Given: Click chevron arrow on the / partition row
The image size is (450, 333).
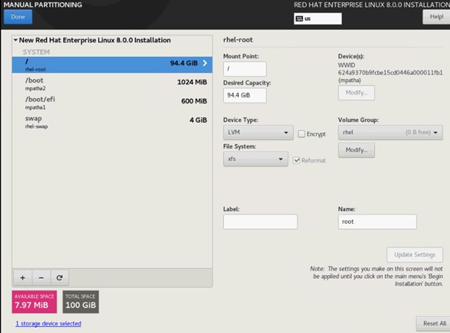Looking at the screenshot, I should coord(205,63).
